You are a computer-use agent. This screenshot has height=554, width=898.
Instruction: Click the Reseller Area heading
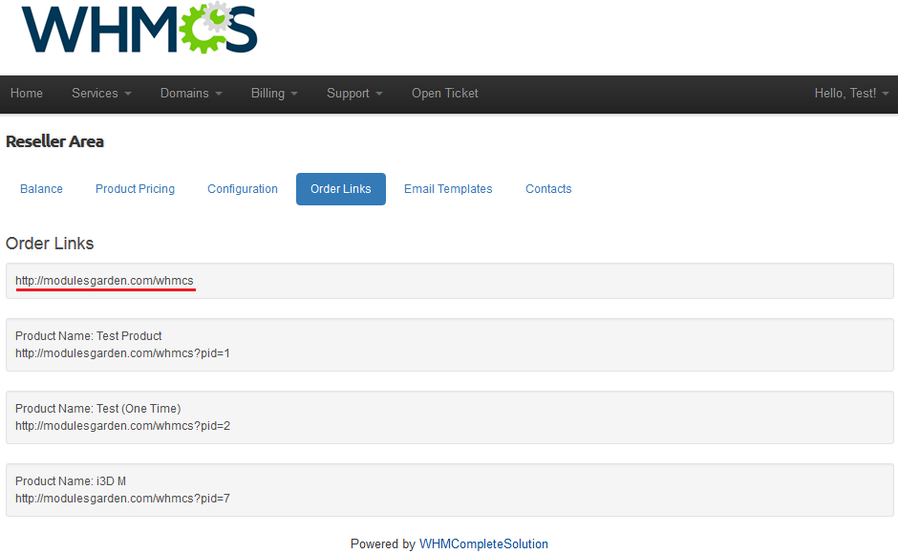click(55, 141)
